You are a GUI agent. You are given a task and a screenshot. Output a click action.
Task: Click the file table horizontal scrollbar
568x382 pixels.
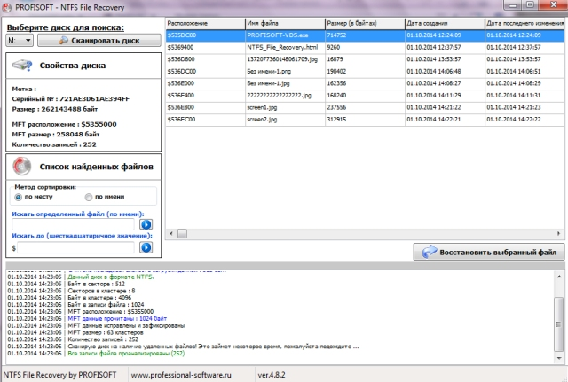tap(355, 236)
